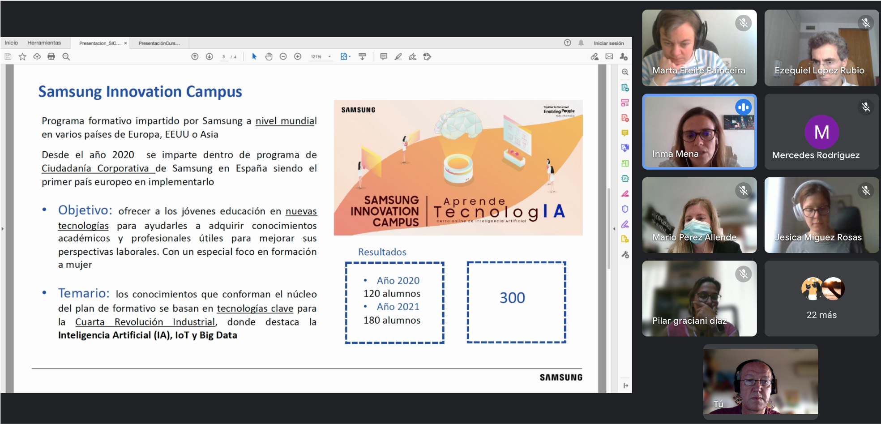The width and height of the screenshot is (881, 424).
Task: Click the document vertical scrollbar
Action: (608, 228)
